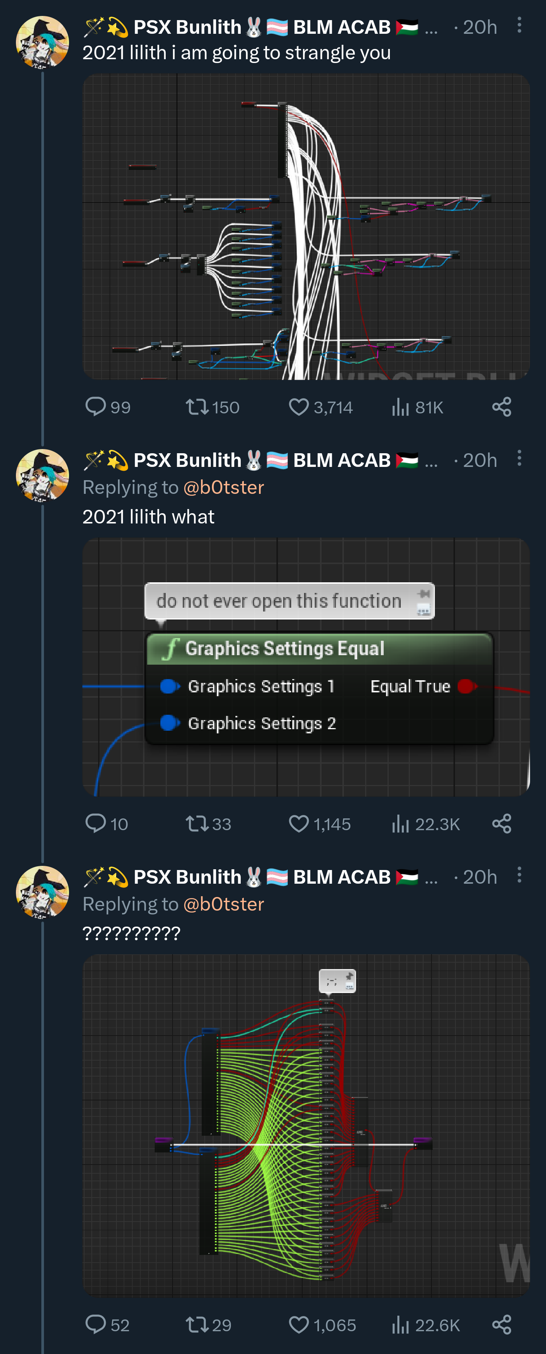Screen dimensions: 546x1354
Task: Retweet the post with 150 retweets
Action: click(x=197, y=407)
